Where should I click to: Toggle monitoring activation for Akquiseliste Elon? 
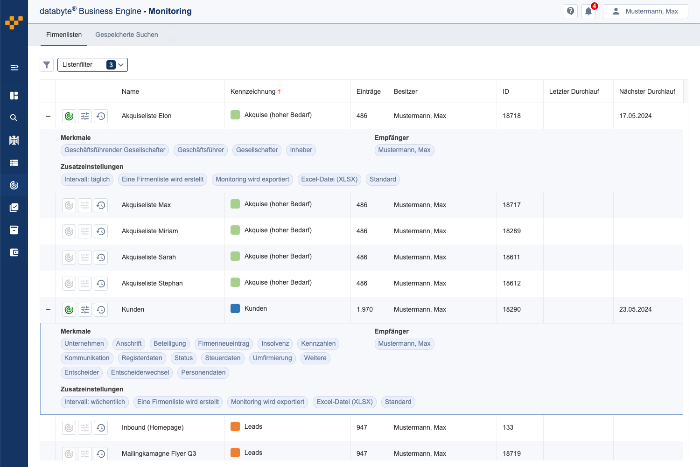69,116
